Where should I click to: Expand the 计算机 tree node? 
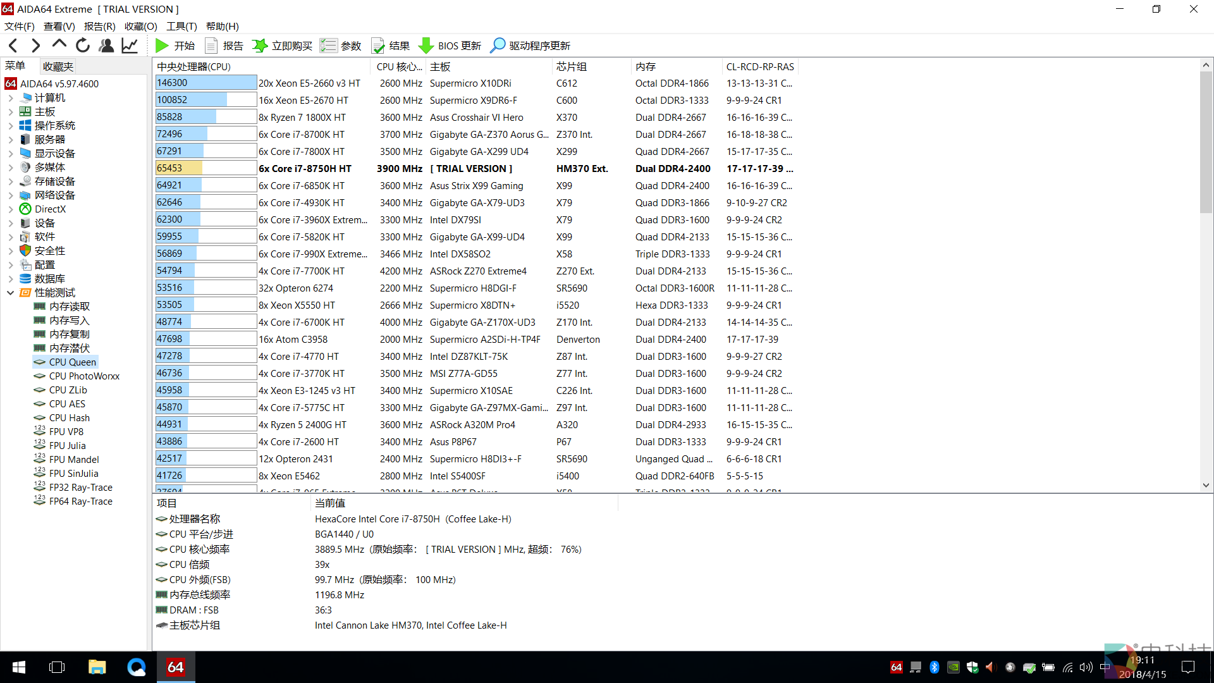coord(11,98)
